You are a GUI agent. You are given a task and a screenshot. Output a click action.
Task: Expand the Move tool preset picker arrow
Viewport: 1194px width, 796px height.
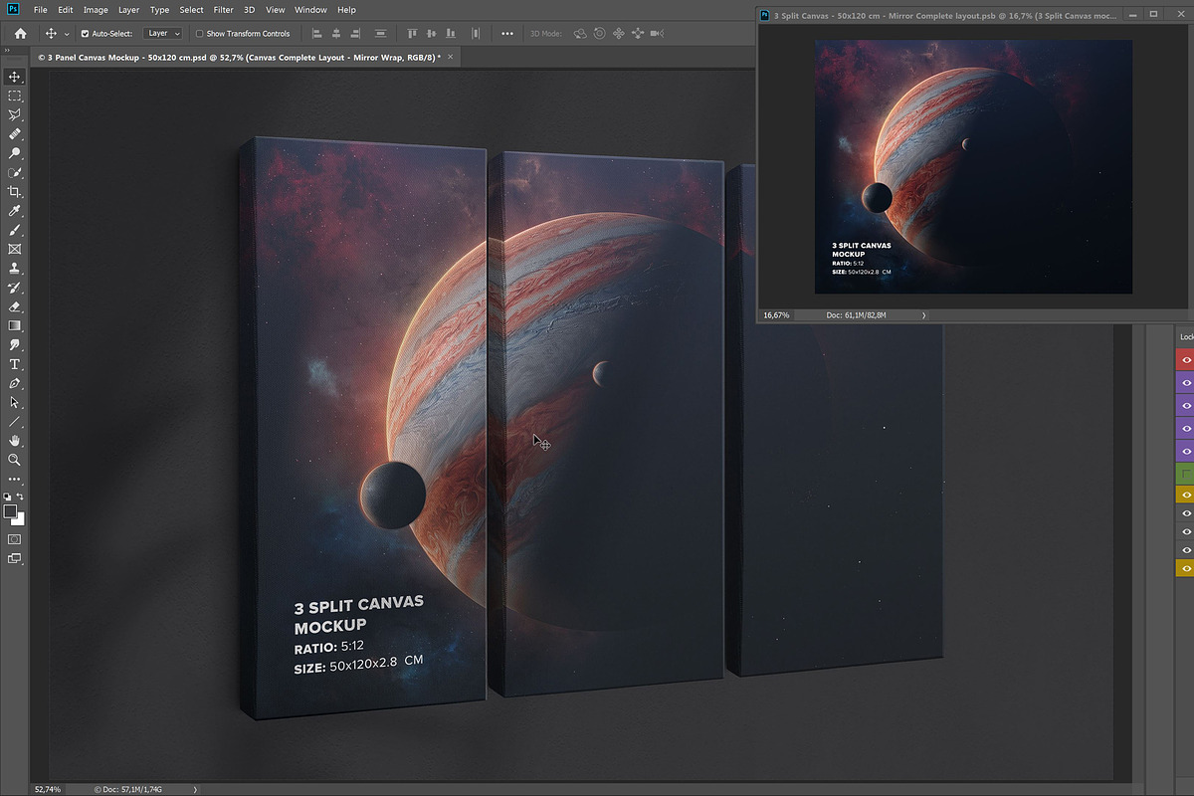pos(67,34)
